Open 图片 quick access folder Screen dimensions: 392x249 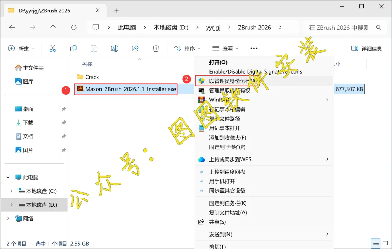[24, 150]
